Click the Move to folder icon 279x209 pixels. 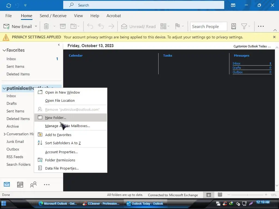point(73,26)
